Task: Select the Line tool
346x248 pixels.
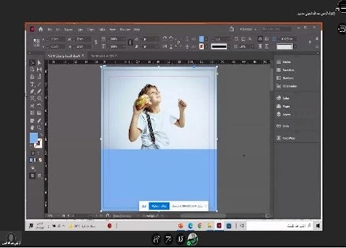Action: click(x=39, y=84)
